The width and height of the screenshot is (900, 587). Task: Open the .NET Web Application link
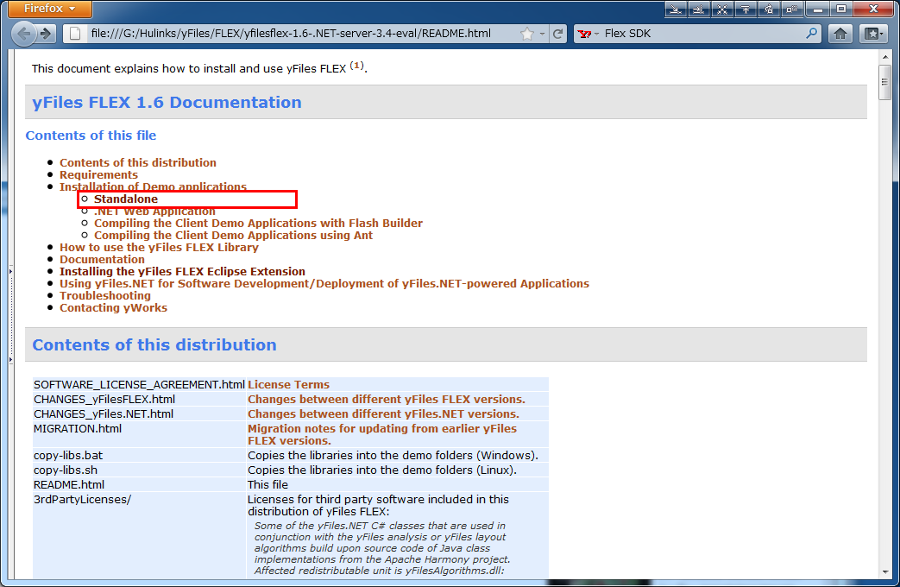(155, 211)
